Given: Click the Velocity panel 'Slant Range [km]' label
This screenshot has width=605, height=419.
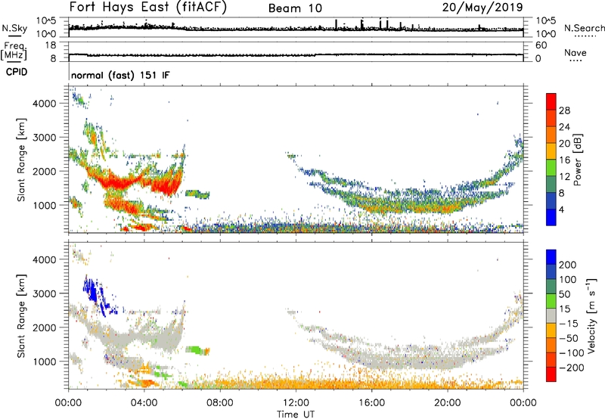Looking at the screenshot, I should (x=21, y=316).
